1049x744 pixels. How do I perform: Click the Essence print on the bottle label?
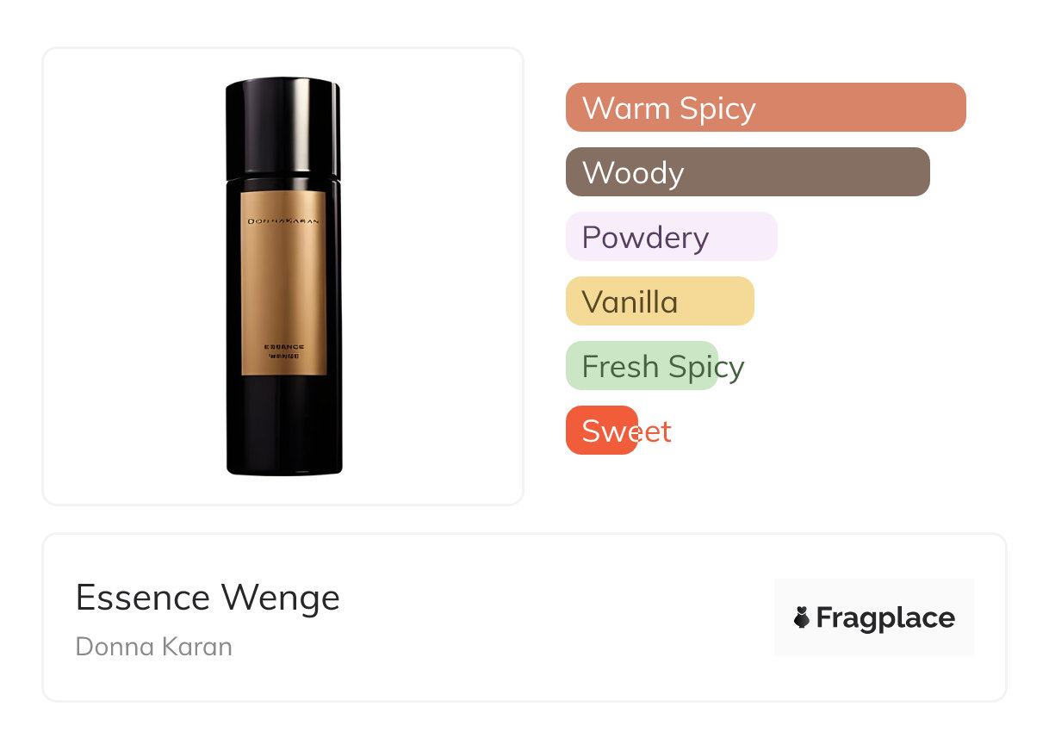point(283,346)
